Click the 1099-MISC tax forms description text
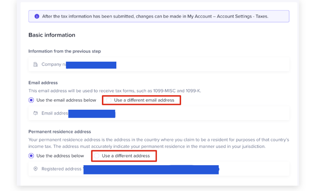The image size is (311, 191). coord(115,90)
